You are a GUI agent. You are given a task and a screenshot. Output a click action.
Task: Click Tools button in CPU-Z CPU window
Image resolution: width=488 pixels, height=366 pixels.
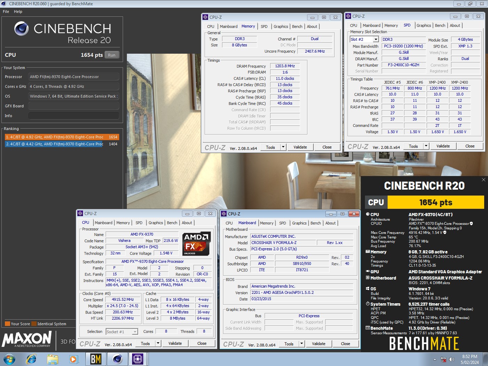click(145, 343)
